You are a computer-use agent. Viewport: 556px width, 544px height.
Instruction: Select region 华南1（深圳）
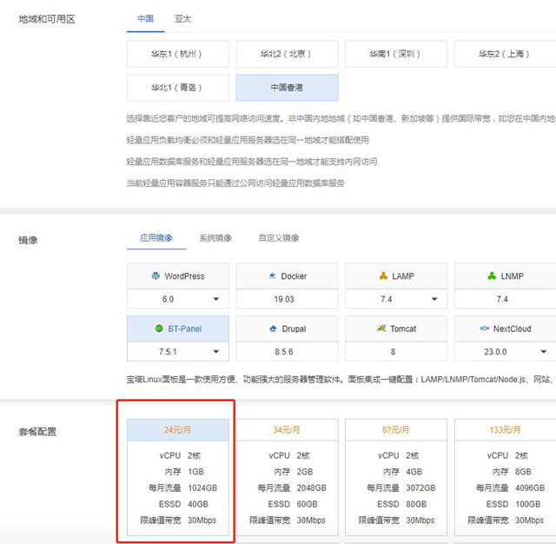coord(396,54)
